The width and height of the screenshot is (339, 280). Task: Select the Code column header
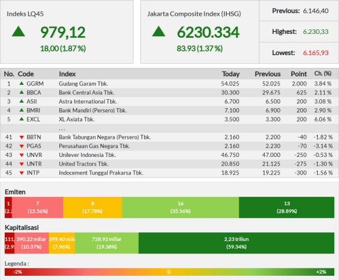26,74
